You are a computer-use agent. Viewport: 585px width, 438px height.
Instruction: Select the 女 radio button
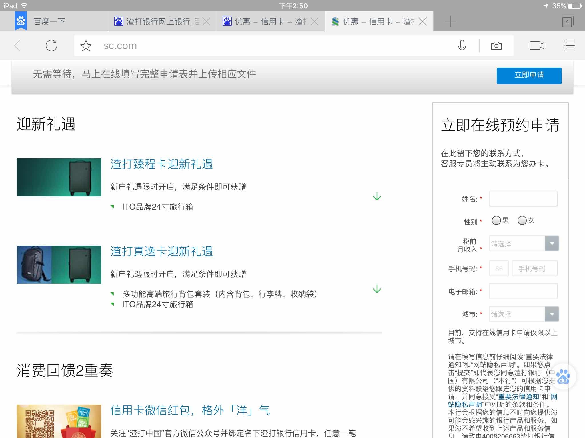click(x=522, y=220)
